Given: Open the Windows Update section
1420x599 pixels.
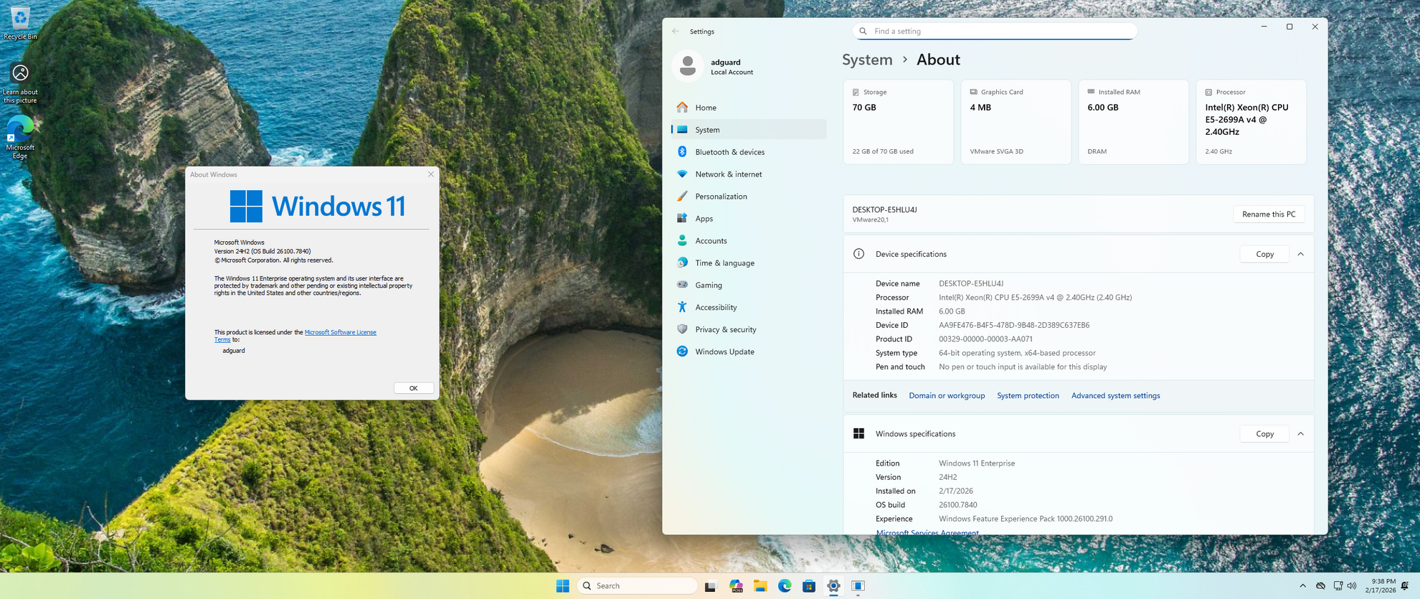Looking at the screenshot, I should 724,352.
